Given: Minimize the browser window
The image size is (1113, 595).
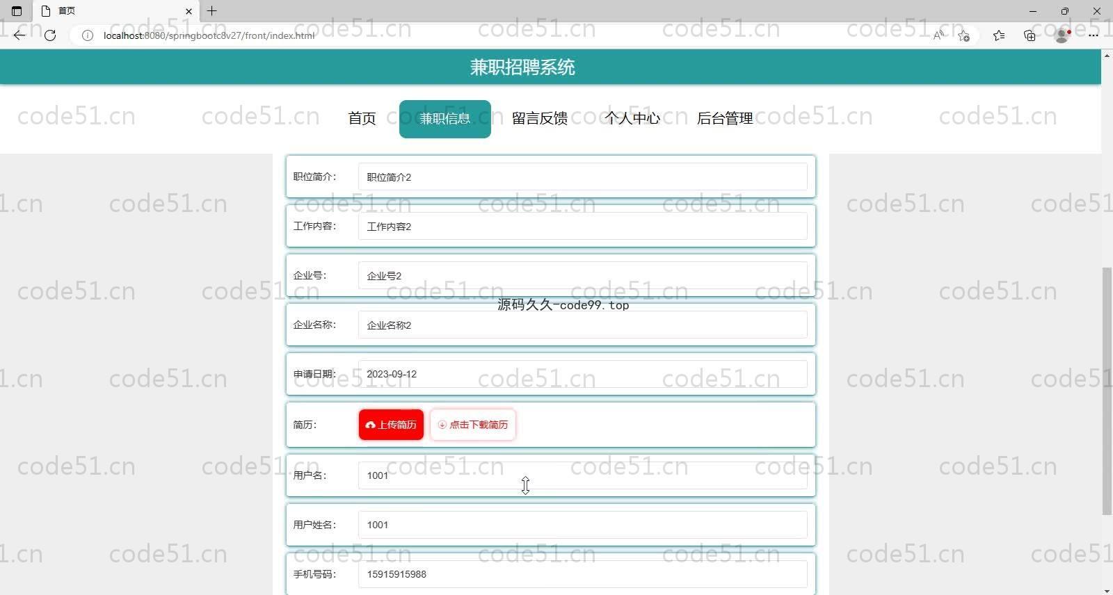Looking at the screenshot, I should coord(1033,10).
